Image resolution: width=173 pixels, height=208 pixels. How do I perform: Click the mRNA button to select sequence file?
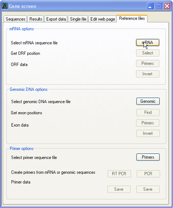tap(148, 43)
